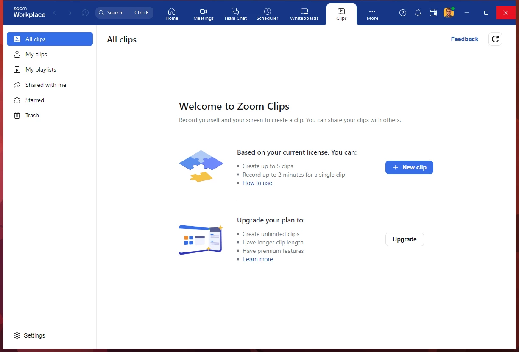Go to the Scheduler tab
Image resolution: width=519 pixels, height=352 pixels.
(268, 14)
